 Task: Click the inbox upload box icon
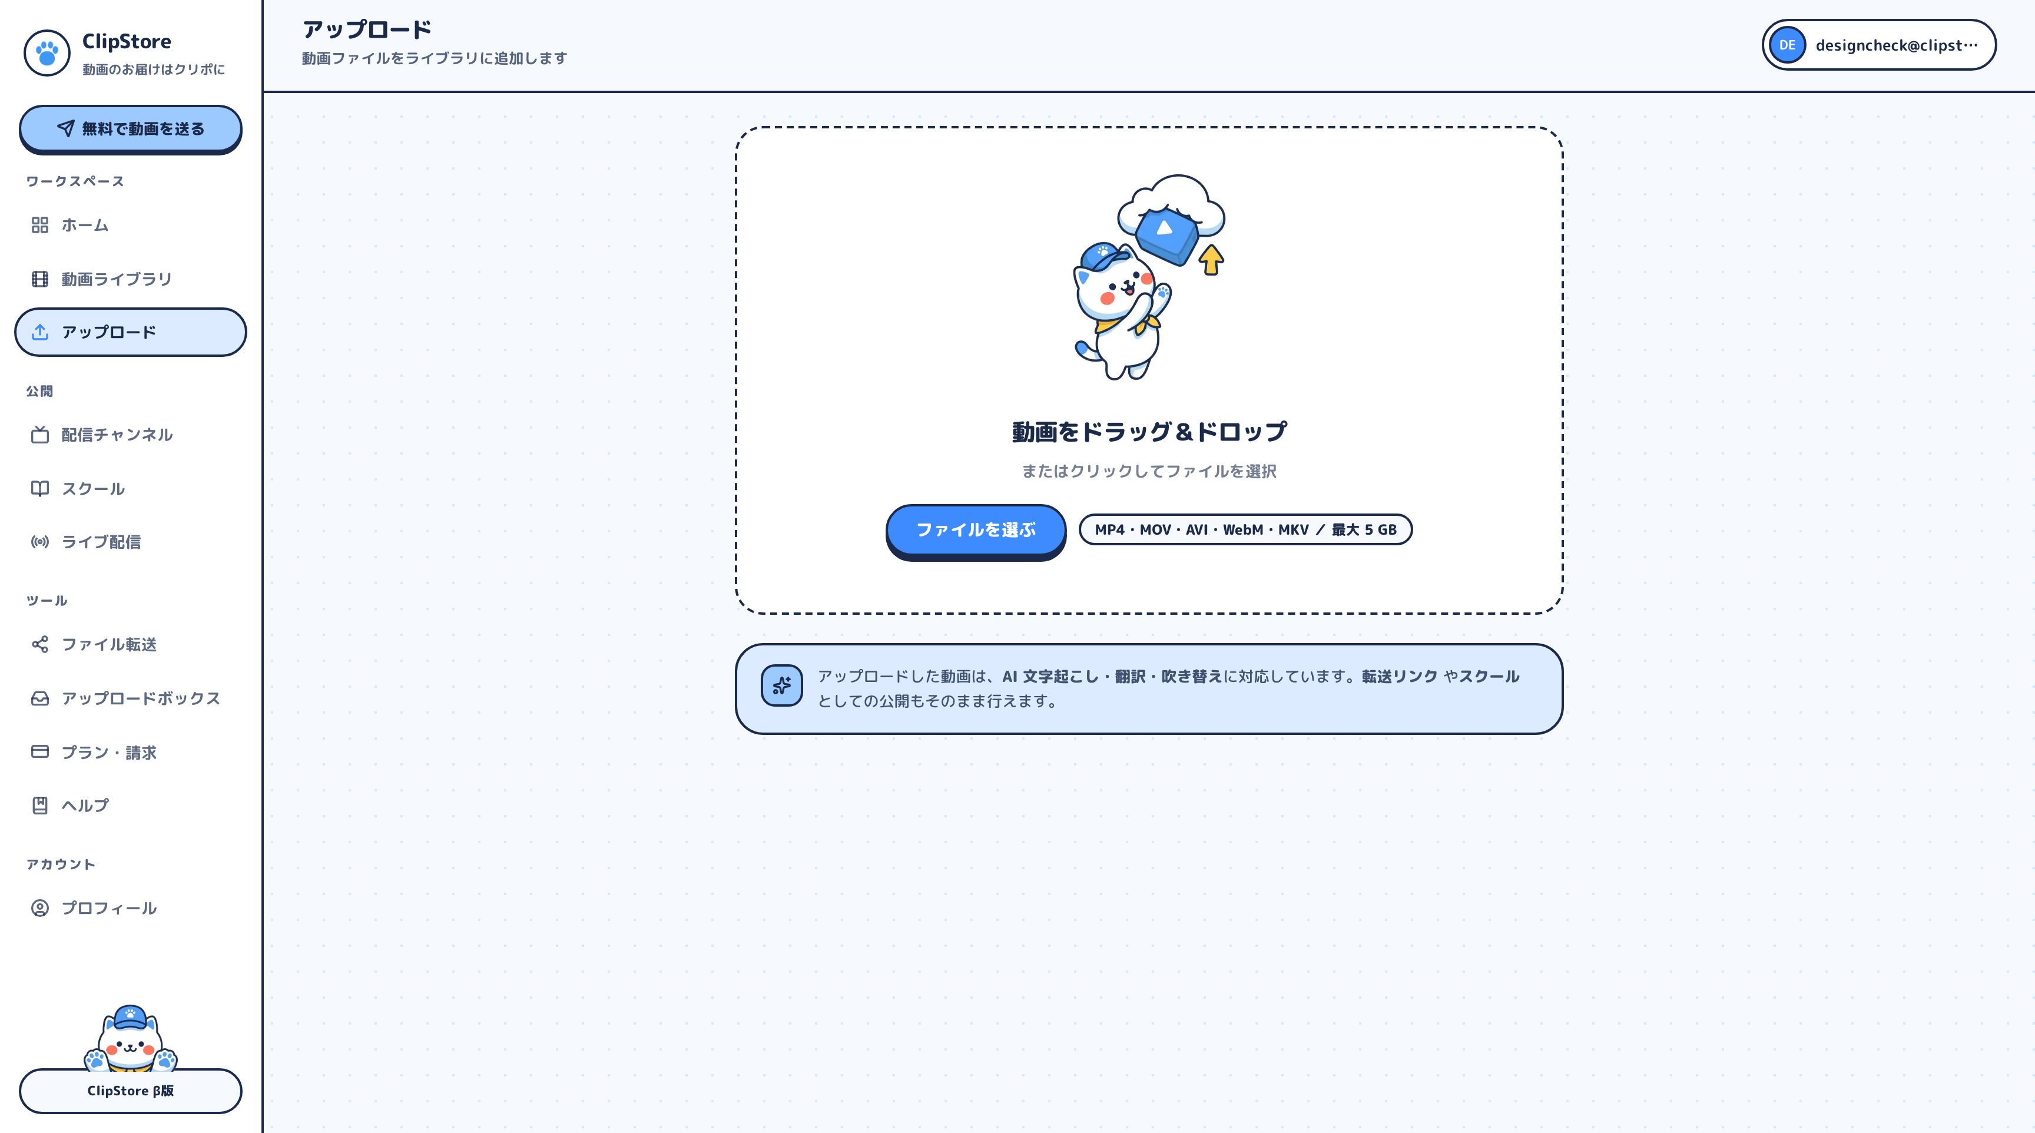(40, 698)
